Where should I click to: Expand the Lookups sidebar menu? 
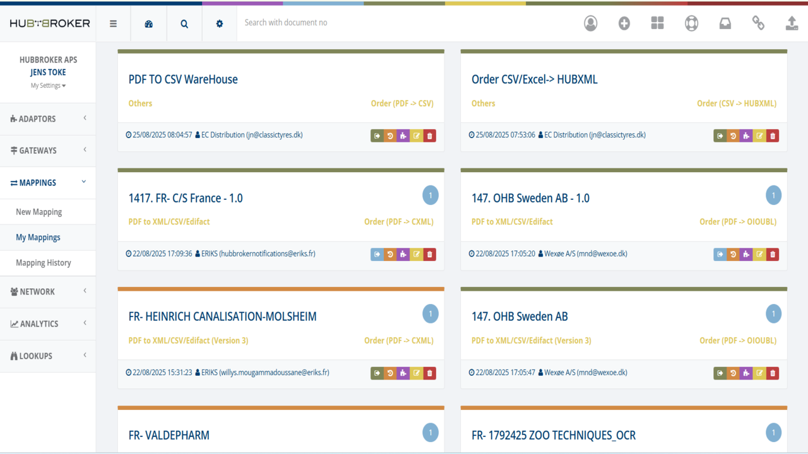(x=48, y=356)
